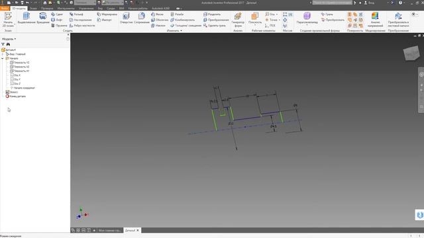
Task: Open the Точка dropdown arrow
Action: 280,20
